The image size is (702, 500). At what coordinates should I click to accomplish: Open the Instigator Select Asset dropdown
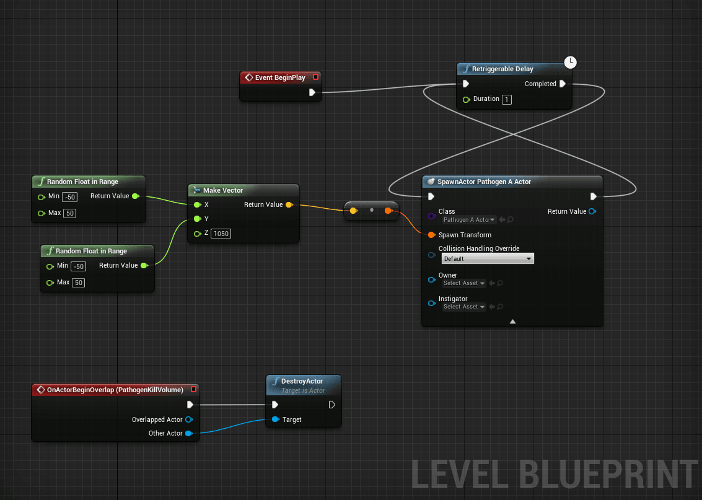click(x=463, y=306)
